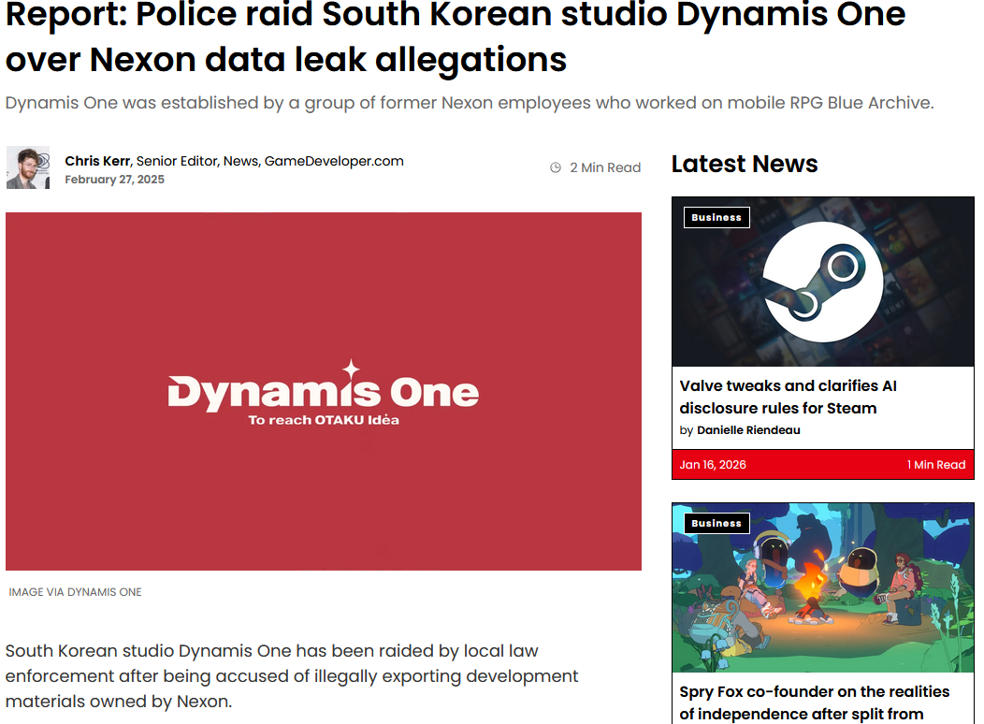
Task: Click the '1 Min Read' label on Valve card
Action: pyautogui.click(x=935, y=465)
